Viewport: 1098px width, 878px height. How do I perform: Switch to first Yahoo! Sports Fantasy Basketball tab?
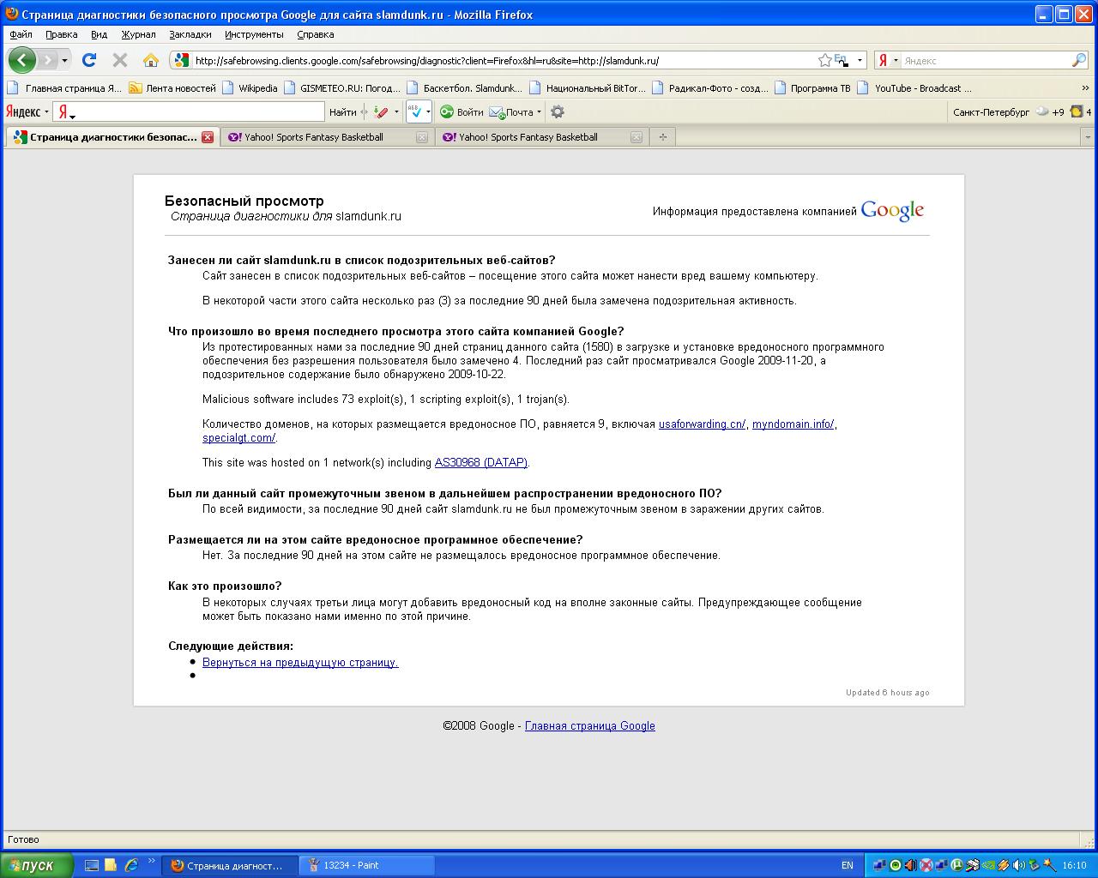point(327,137)
